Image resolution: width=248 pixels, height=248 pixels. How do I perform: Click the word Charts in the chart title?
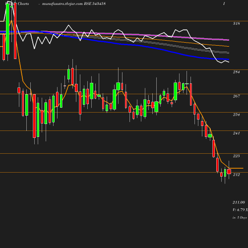click(x=23, y=3)
